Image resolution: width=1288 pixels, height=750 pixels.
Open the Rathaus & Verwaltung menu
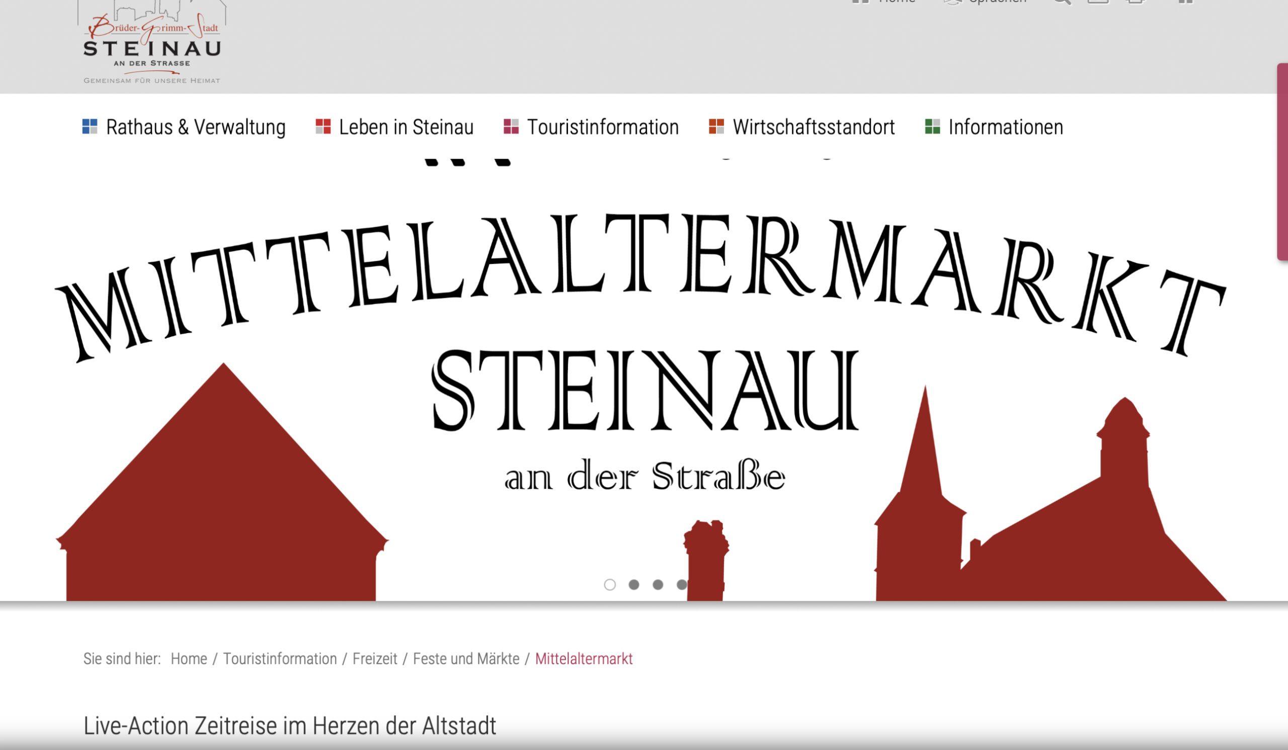click(x=184, y=127)
